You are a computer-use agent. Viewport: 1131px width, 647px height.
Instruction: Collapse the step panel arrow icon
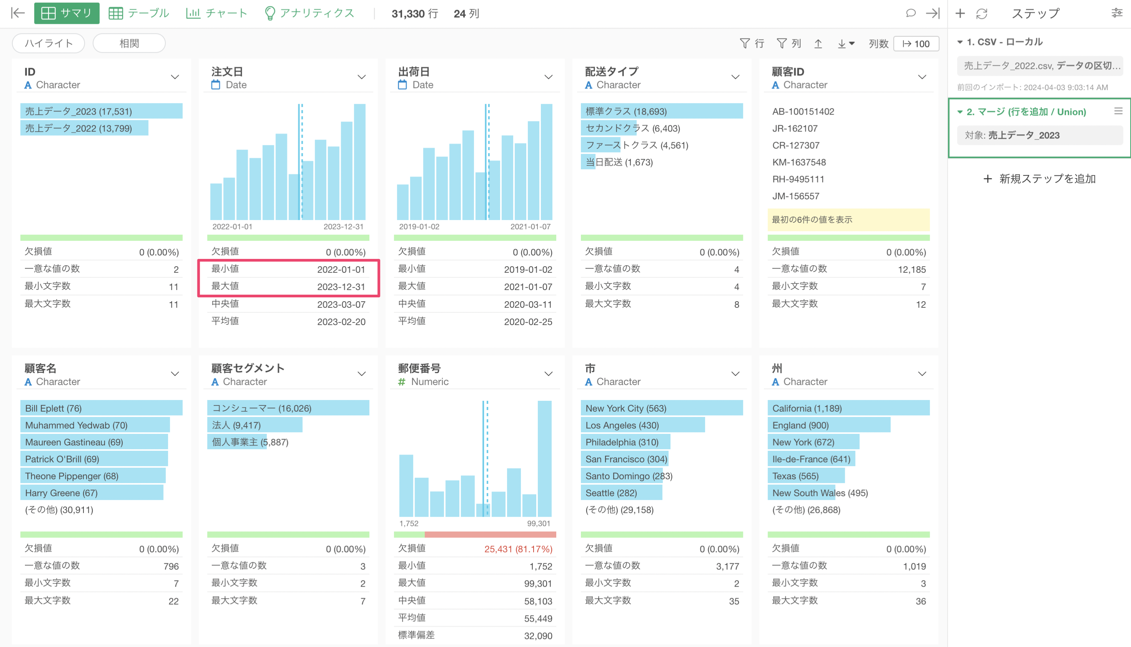pyautogui.click(x=933, y=13)
